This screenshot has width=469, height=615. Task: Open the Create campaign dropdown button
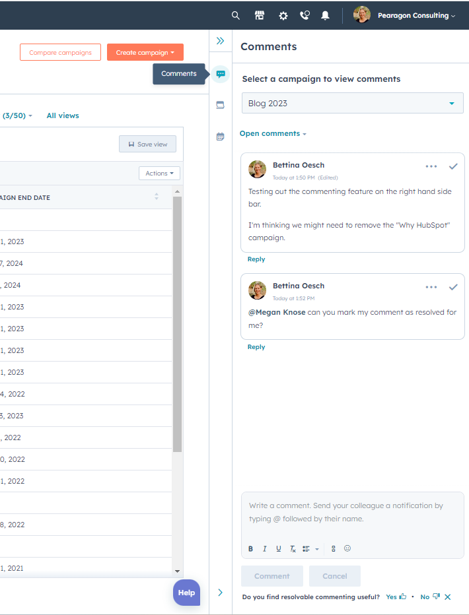[x=145, y=52]
